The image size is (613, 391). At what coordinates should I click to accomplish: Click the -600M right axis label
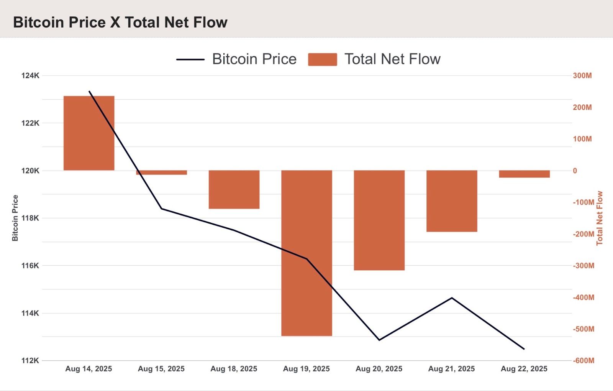click(x=583, y=360)
